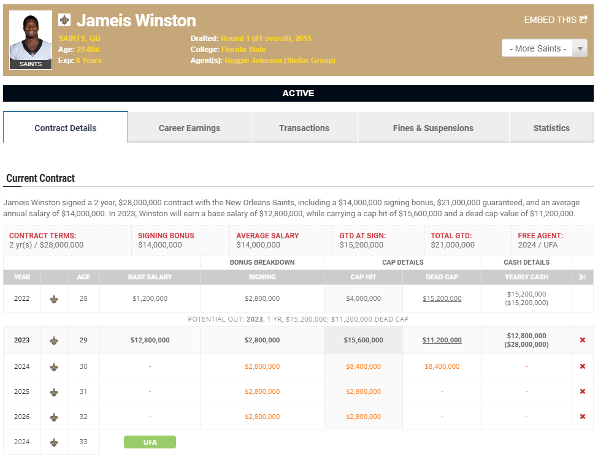Open the Transactions tab
The width and height of the screenshot is (598, 457).
click(304, 128)
